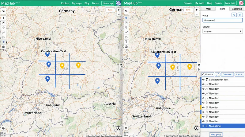
Task: Click the camera snapshot icon in the left map
Action: 3,47
